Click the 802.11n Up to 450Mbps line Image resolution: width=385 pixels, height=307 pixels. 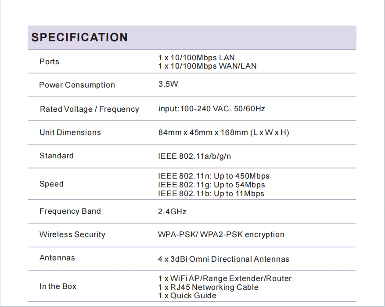coord(214,176)
